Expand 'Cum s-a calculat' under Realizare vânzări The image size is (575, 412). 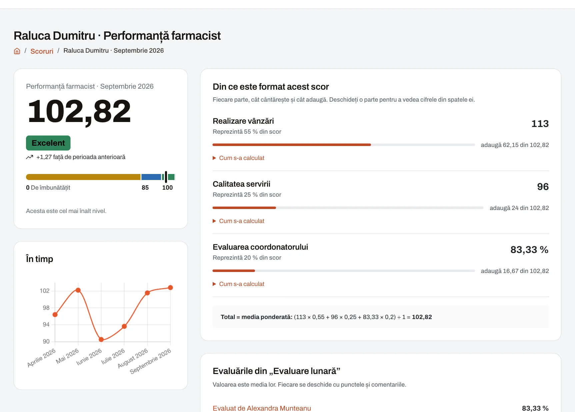coord(238,158)
